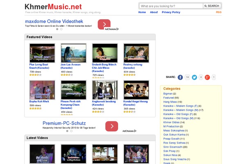Open Kondal thngai throng video thumbnail
The height and width of the screenshot is (164, 246).
pyautogui.click(x=137, y=90)
